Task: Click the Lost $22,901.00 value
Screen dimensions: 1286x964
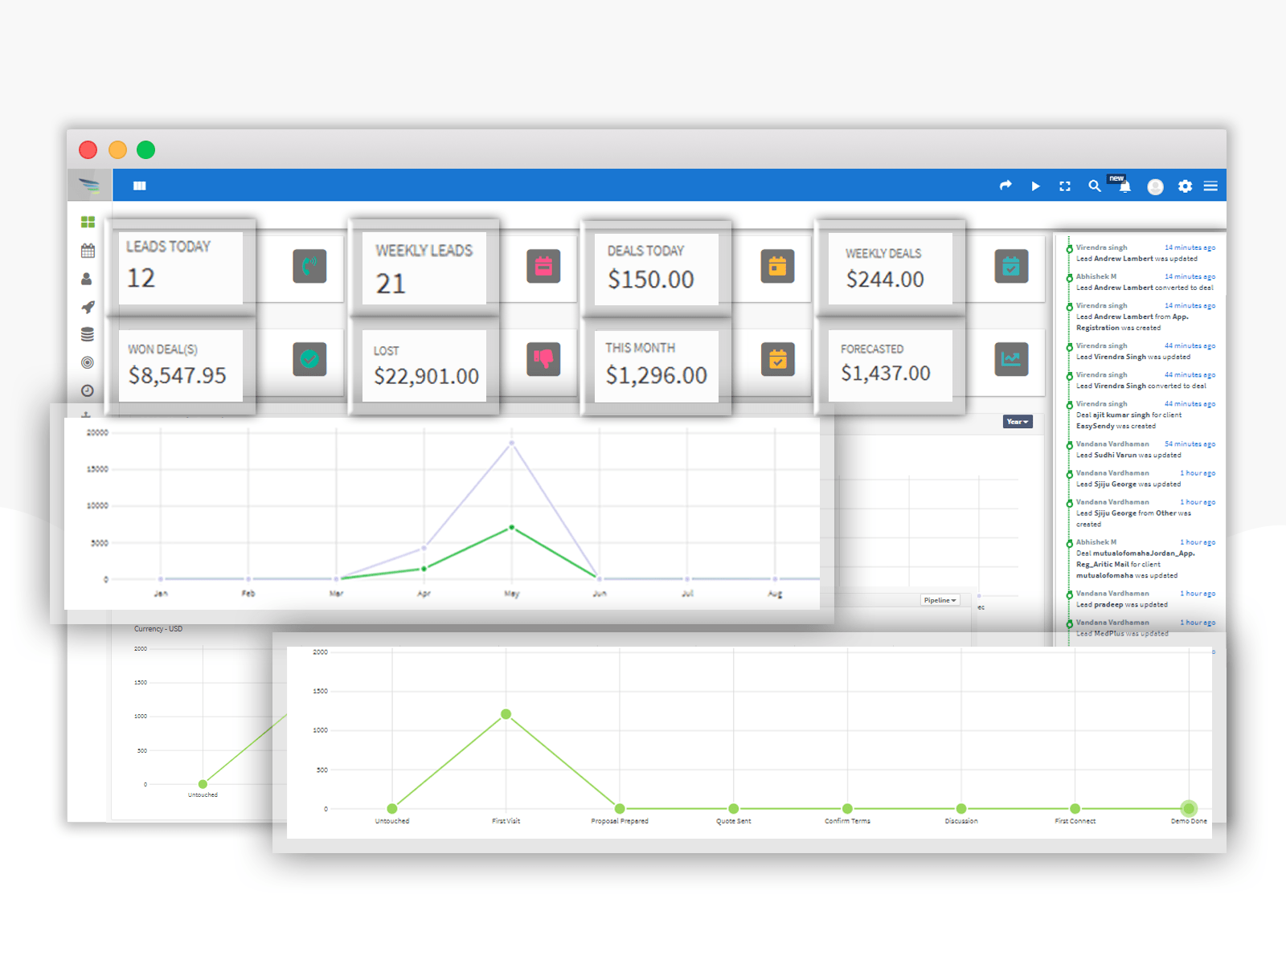Action: pos(426,376)
